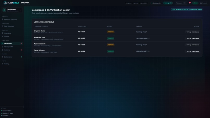Select driver name Tejaswa Daboria
The image size is (210, 118).
tap(40, 44)
